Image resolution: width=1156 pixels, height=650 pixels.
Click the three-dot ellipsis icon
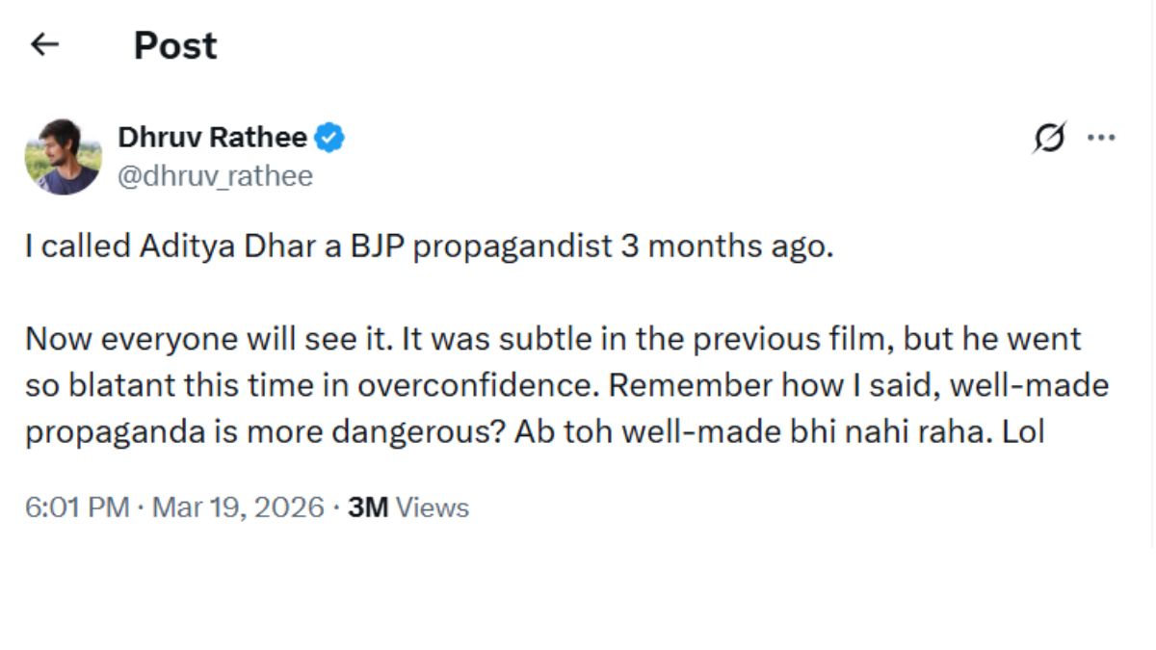click(x=1100, y=139)
